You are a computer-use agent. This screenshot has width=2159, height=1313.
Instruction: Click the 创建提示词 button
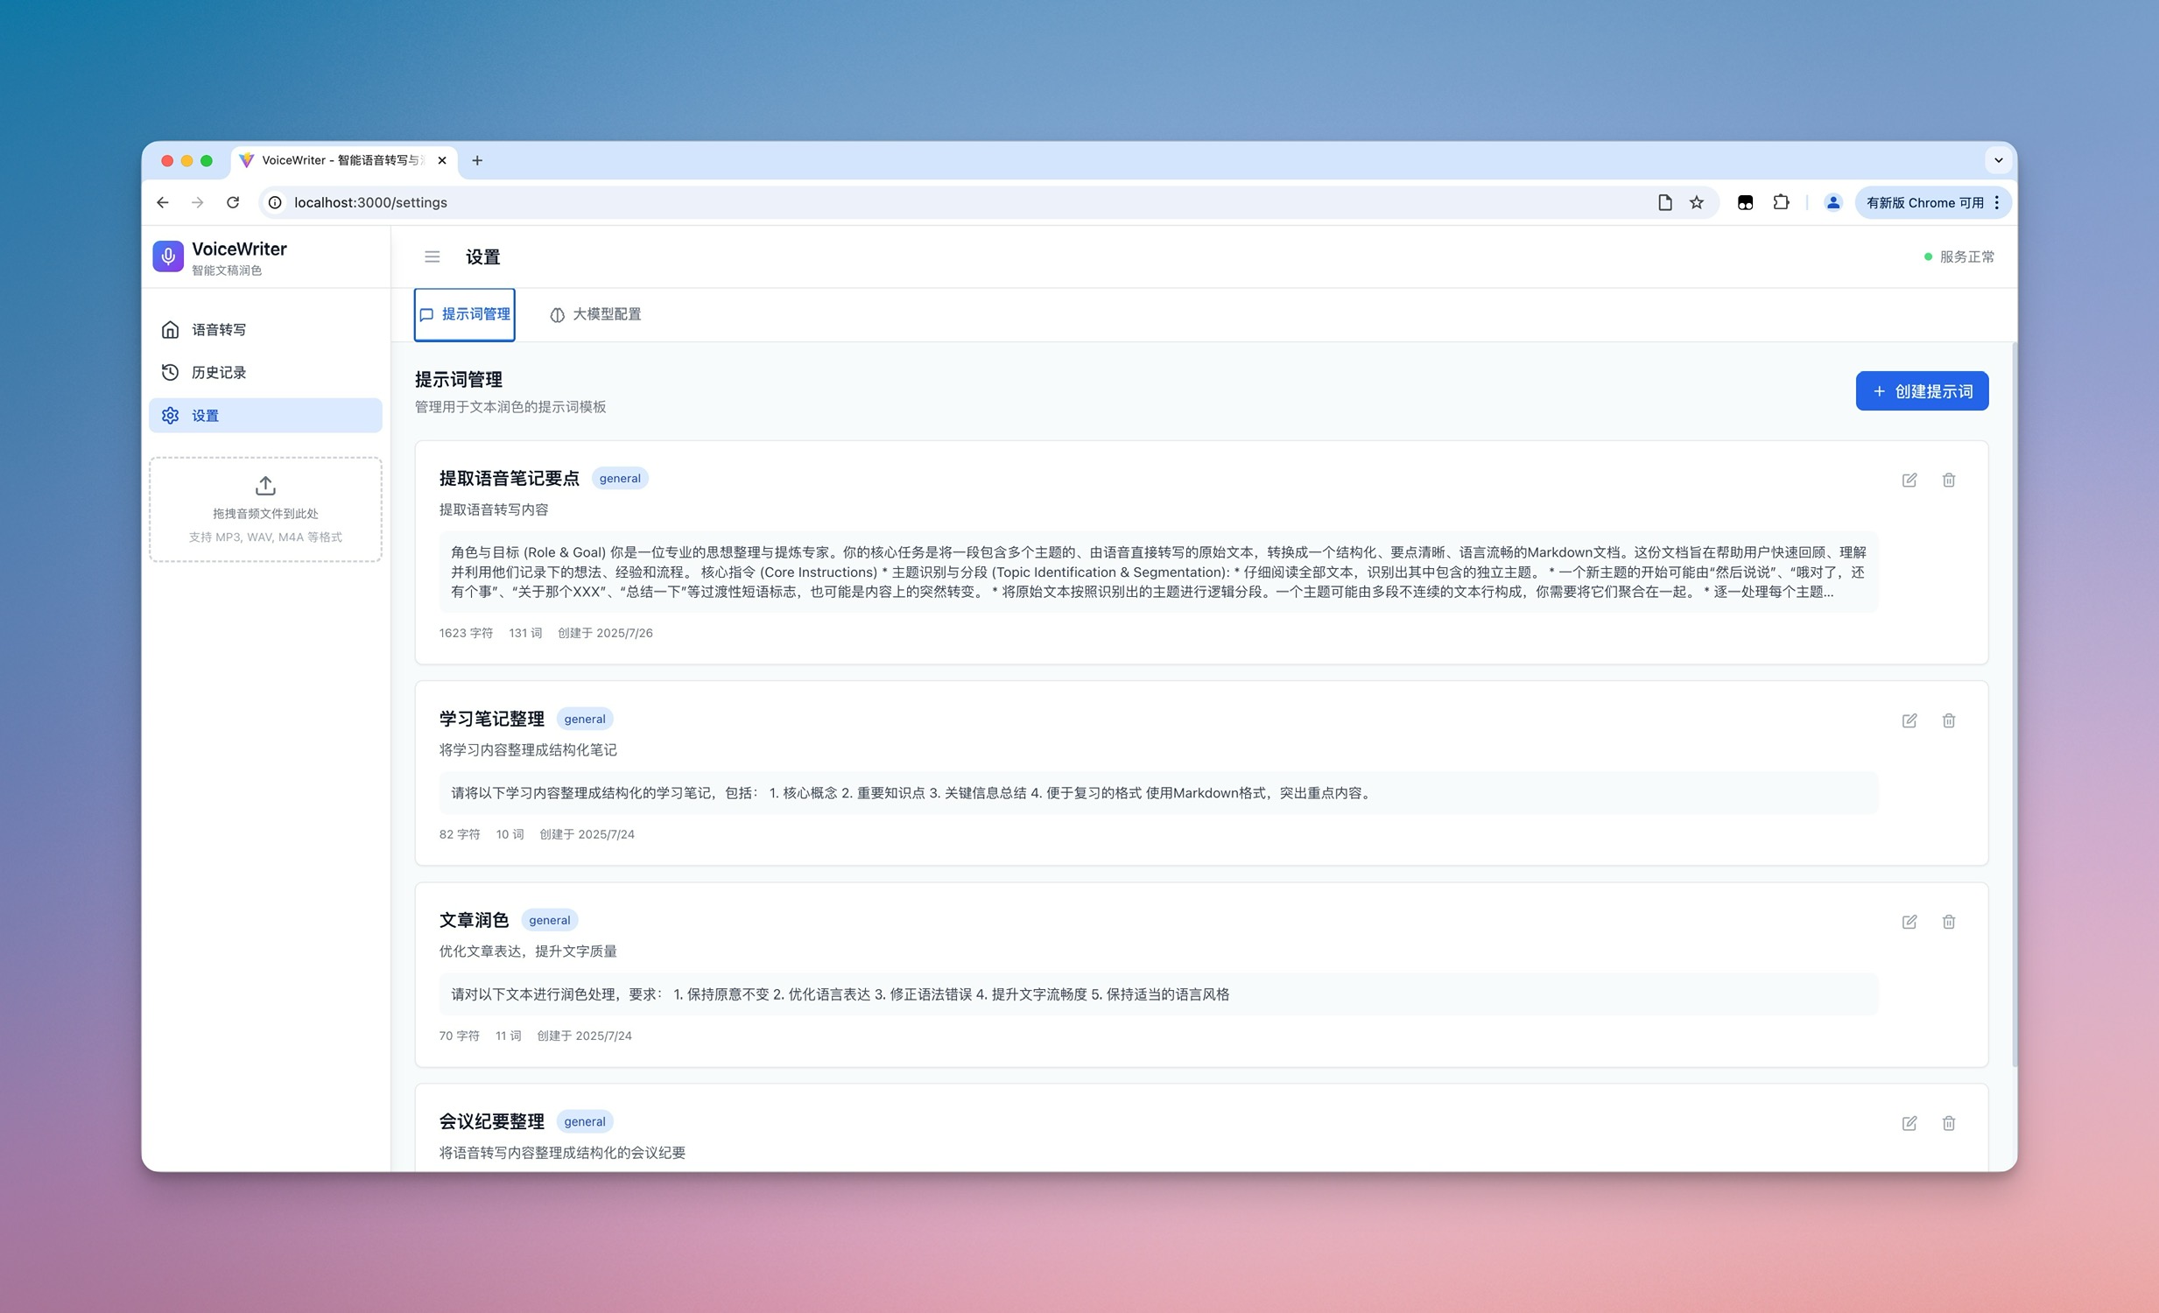(1921, 390)
